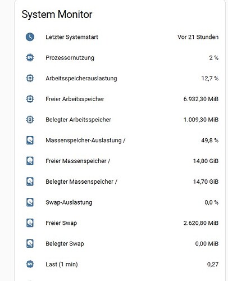Open the Letzter Systemstart entity row
The image size is (228, 281).
pyautogui.click(x=120, y=37)
